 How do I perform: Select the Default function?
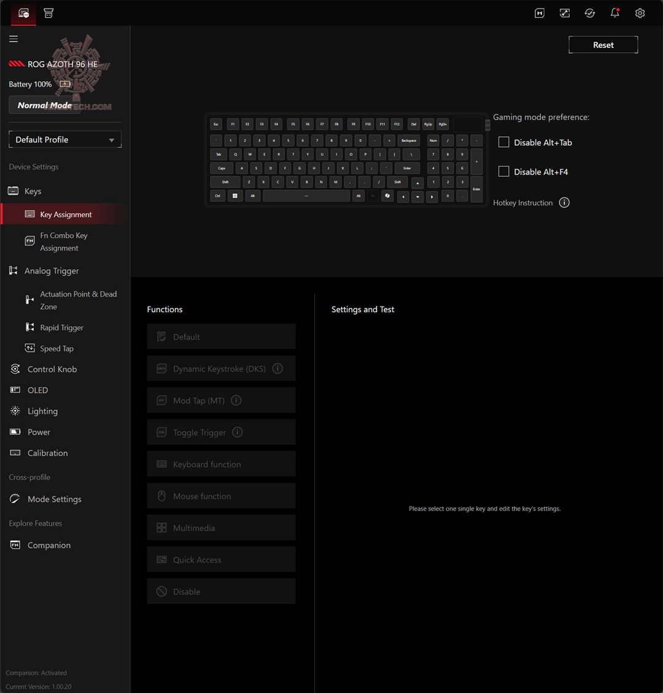(221, 337)
